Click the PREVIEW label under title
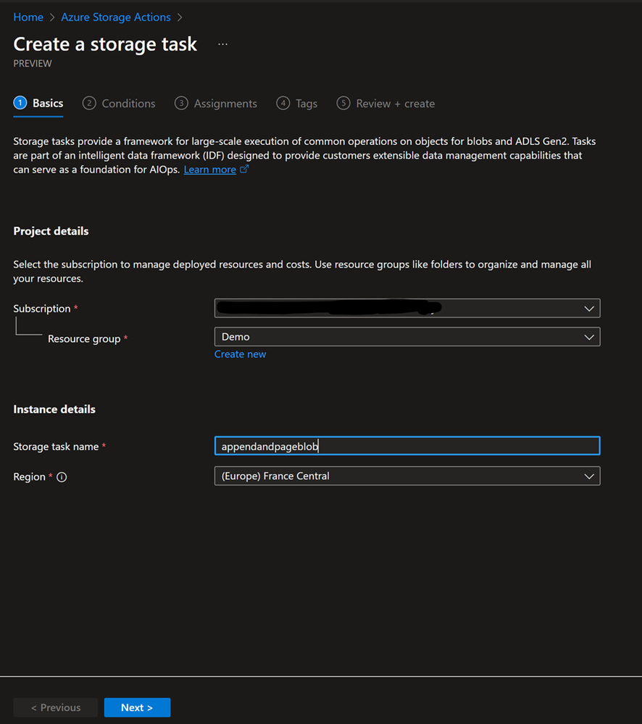Image resolution: width=642 pixels, height=724 pixels. pyautogui.click(x=33, y=64)
